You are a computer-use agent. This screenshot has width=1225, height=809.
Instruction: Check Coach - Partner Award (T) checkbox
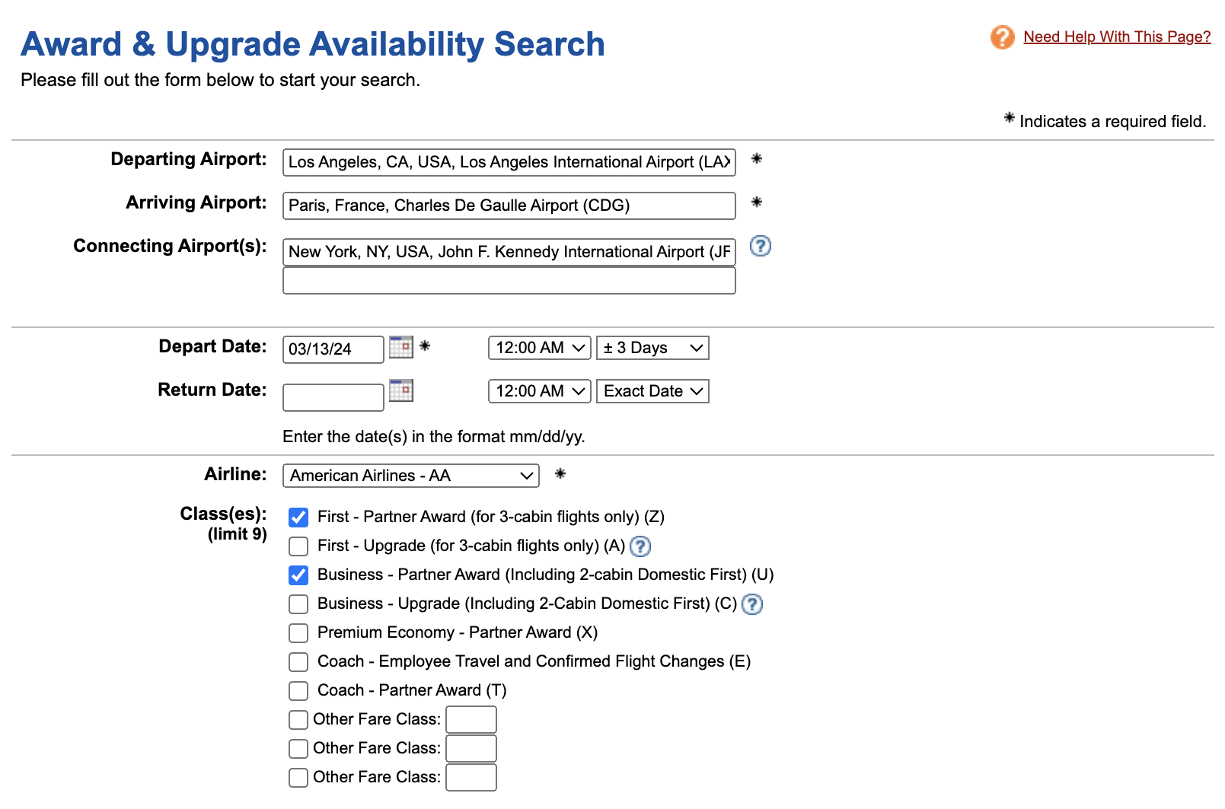click(298, 691)
